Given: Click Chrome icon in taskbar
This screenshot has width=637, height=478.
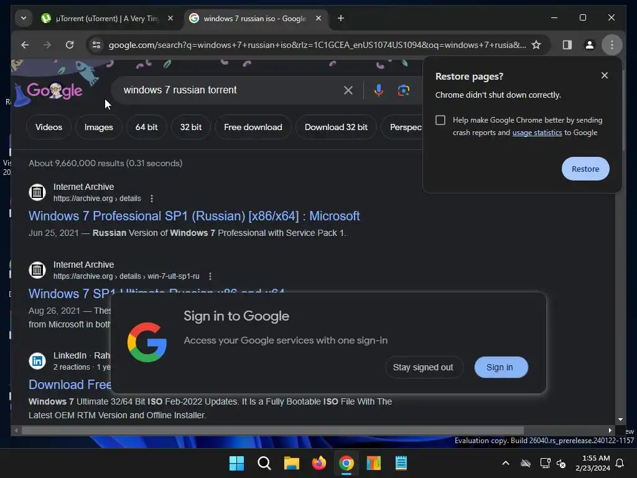Looking at the screenshot, I should click(346, 463).
